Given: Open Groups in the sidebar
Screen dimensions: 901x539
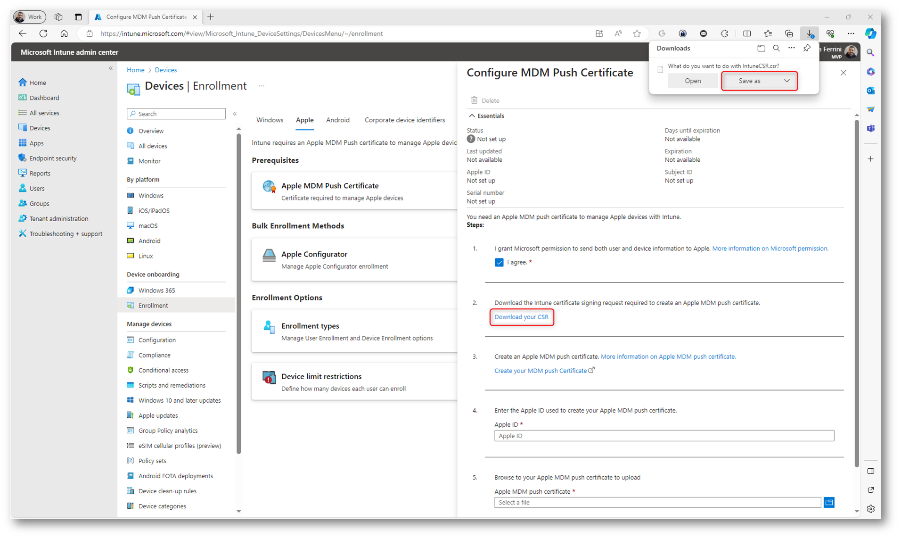Looking at the screenshot, I should point(39,203).
